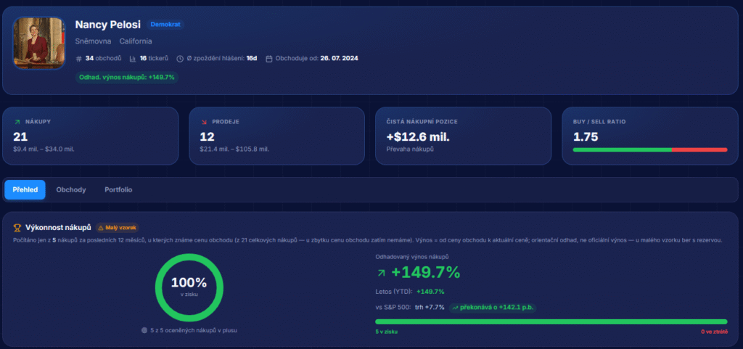The width and height of the screenshot is (743, 349).
Task: Click the range $21.4 mil. – $105.8 mil.
Action: click(234, 149)
